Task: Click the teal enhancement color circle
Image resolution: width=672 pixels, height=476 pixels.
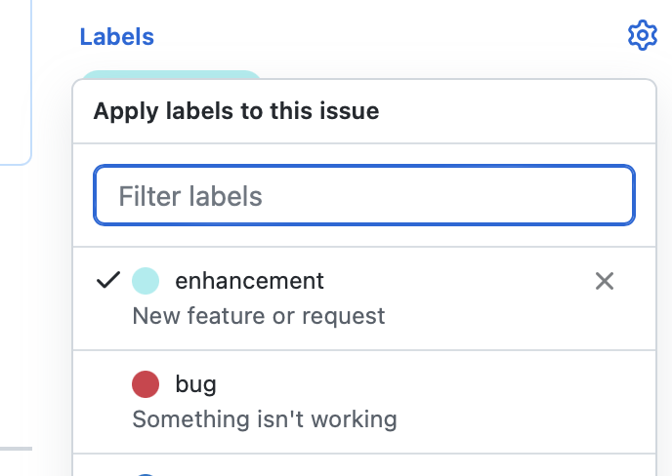Action: [x=146, y=281]
